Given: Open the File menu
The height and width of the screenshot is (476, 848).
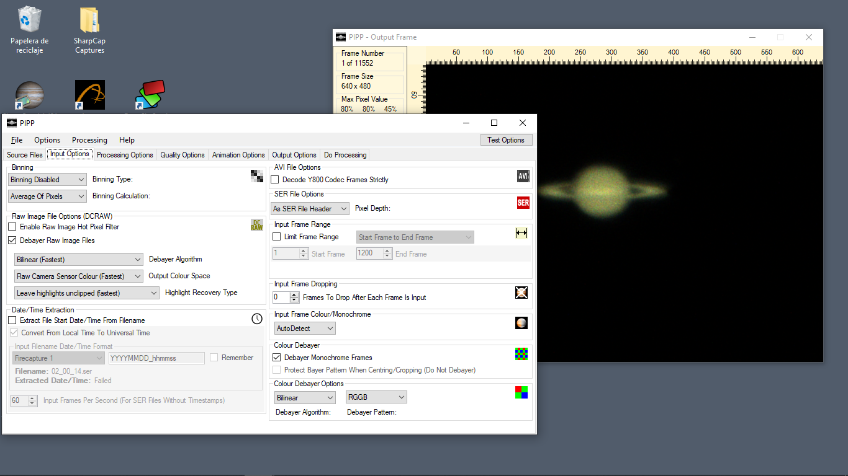Looking at the screenshot, I should (17, 140).
